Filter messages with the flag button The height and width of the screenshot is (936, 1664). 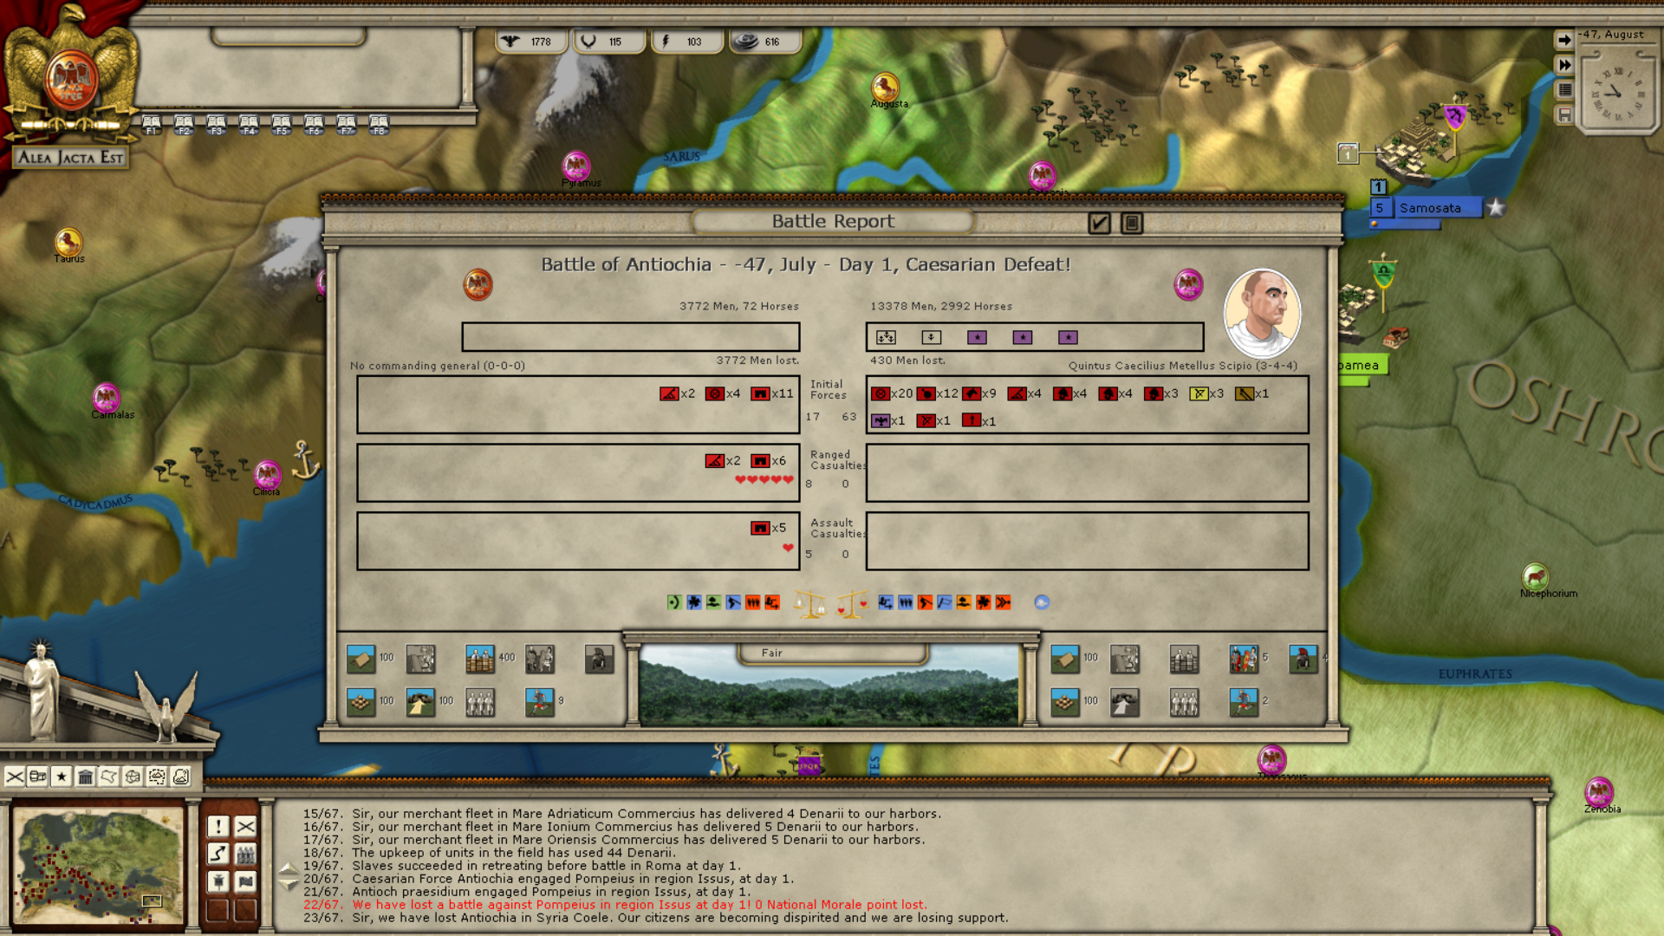click(246, 881)
